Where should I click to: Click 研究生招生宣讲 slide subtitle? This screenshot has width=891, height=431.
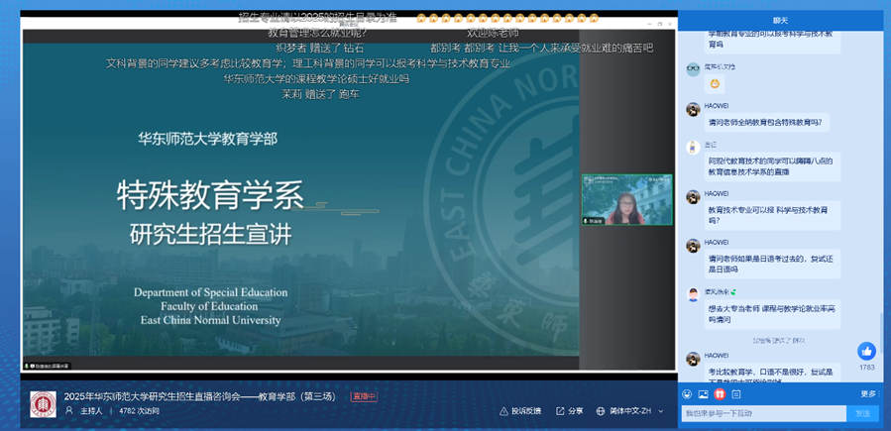pyautogui.click(x=211, y=234)
